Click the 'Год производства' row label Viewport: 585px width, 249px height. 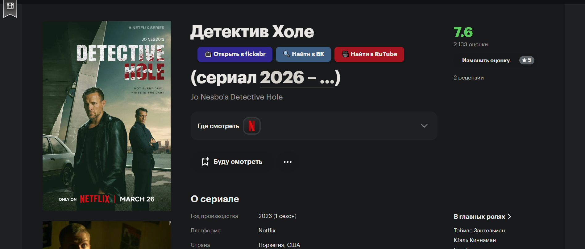pyautogui.click(x=214, y=216)
